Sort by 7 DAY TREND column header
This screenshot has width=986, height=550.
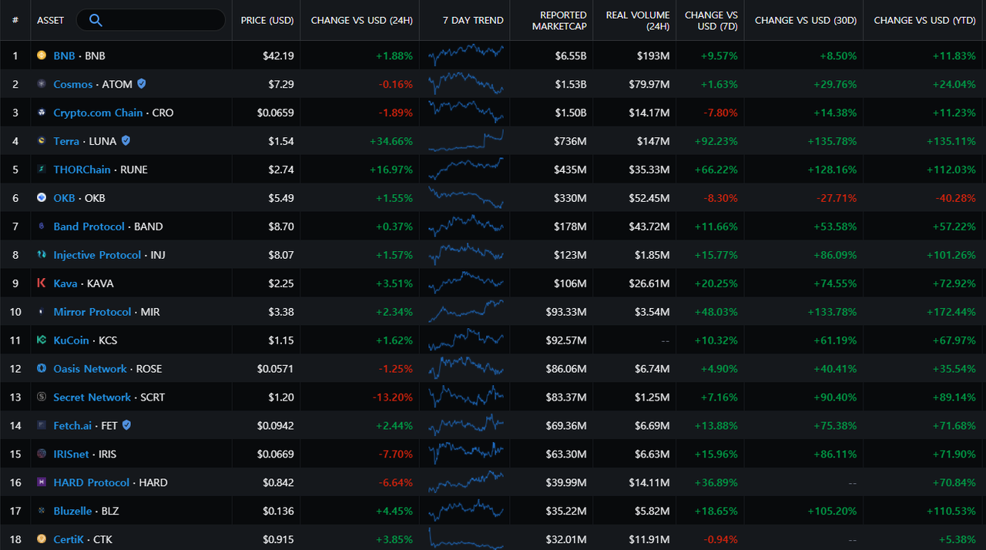[473, 20]
